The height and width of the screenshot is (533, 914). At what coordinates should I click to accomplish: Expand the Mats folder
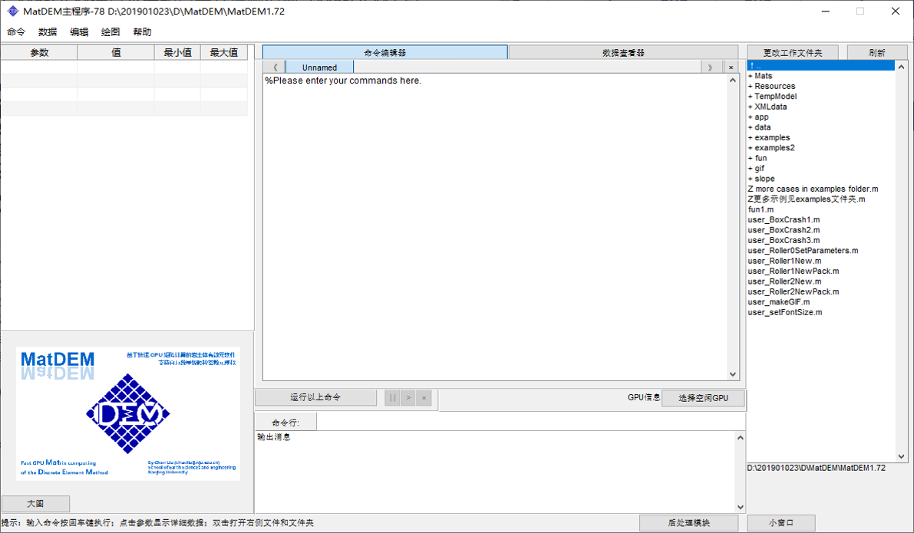(820, 76)
